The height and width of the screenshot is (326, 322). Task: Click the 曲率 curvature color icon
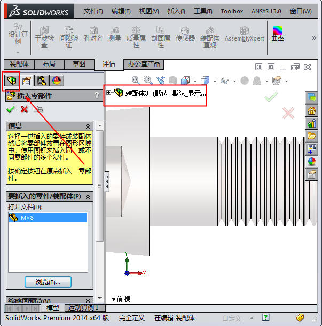[x=278, y=35]
